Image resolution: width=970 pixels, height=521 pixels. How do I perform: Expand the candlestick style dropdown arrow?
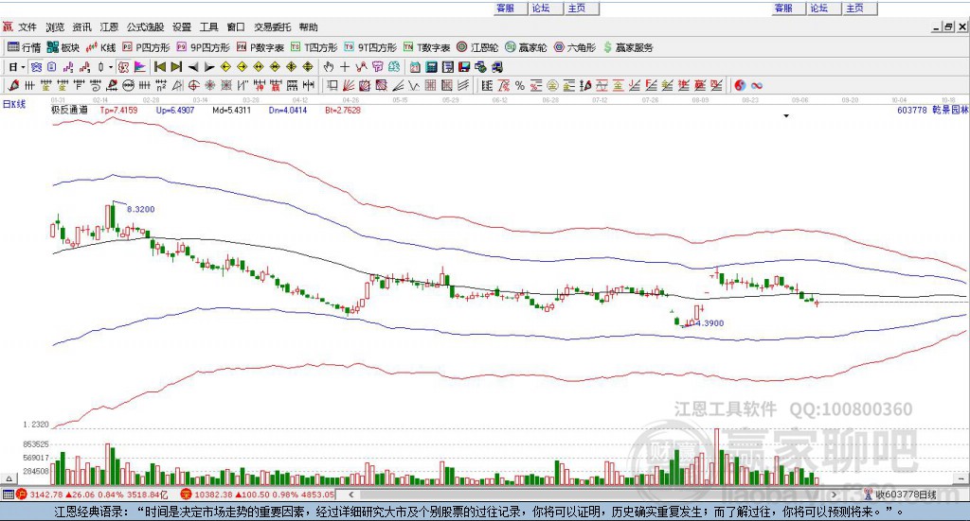pyautogui.click(x=111, y=67)
